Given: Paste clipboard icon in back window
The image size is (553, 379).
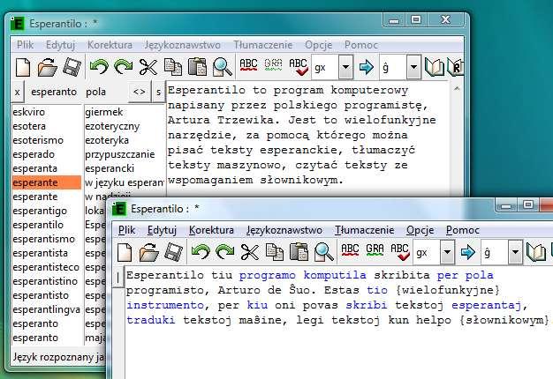Looking at the screenshot, I should [x=198, y=67].
